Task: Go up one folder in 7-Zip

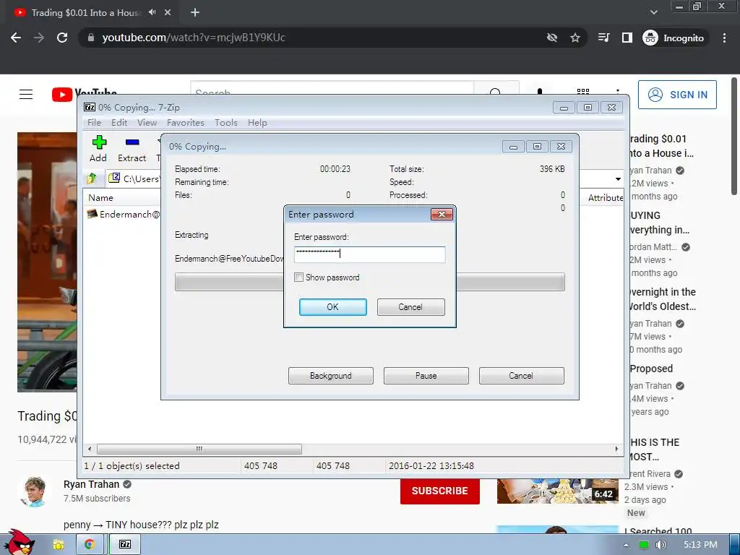Action: [92, 178]
